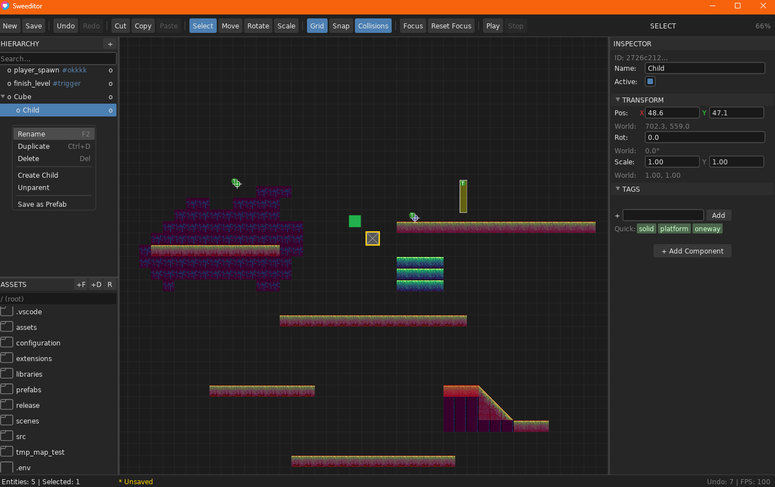Toggle visibility of Child entity
This screenshot has width=775, height=487.
pyautogui.click(x=110, y=110)
